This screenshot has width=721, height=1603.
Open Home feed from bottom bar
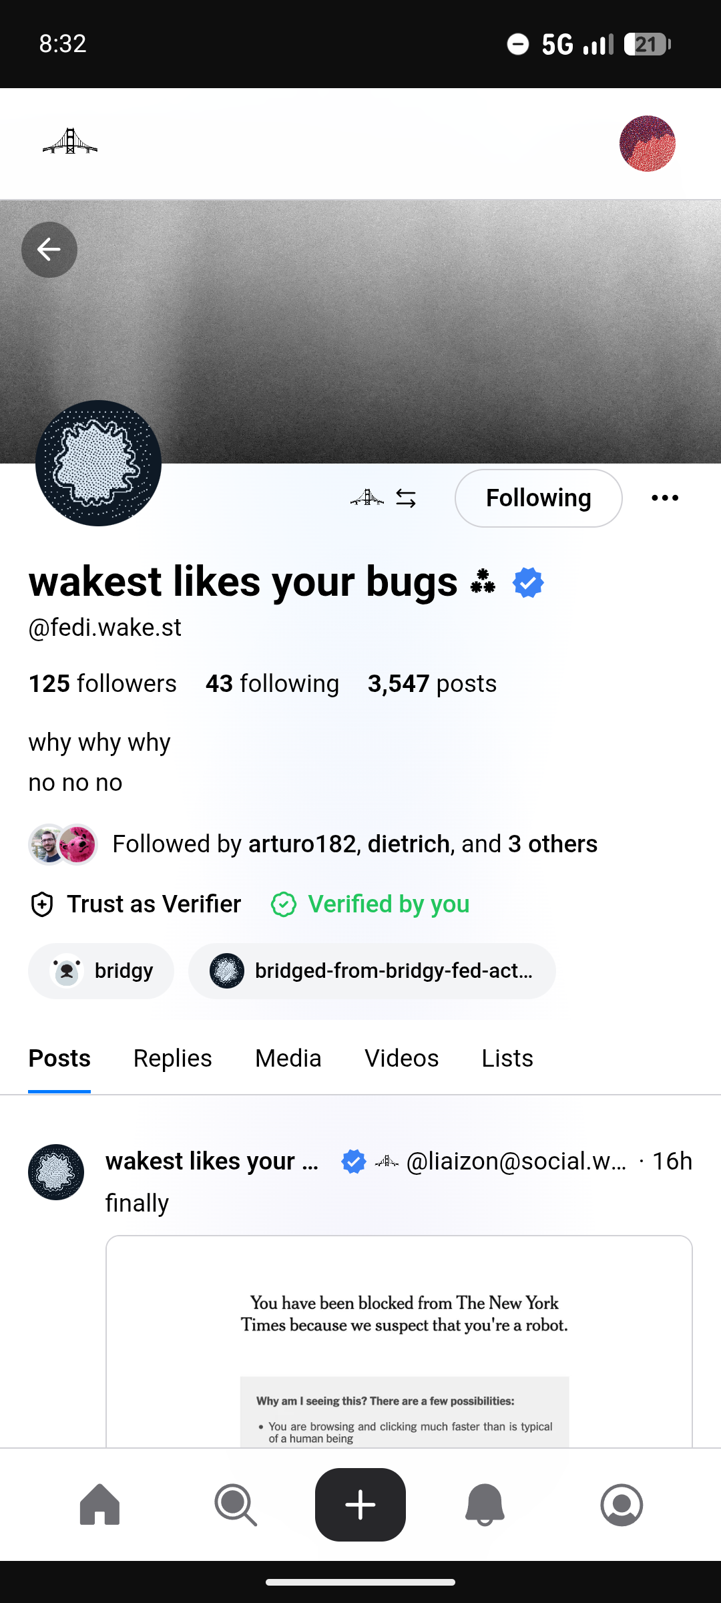pos(100,1505)
